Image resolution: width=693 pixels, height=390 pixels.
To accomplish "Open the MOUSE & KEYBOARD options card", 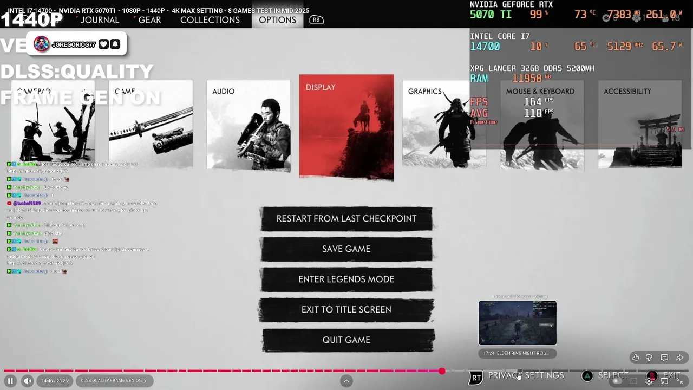I will point(542,125).
